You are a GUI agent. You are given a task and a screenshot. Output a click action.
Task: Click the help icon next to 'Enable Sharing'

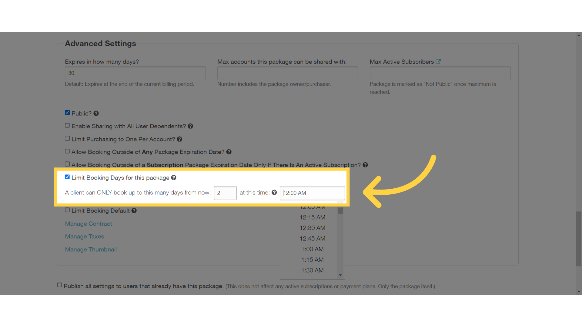[191, 126]
